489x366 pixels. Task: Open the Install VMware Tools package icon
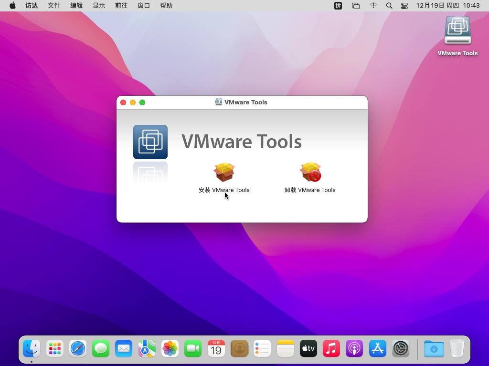[224, 172]
